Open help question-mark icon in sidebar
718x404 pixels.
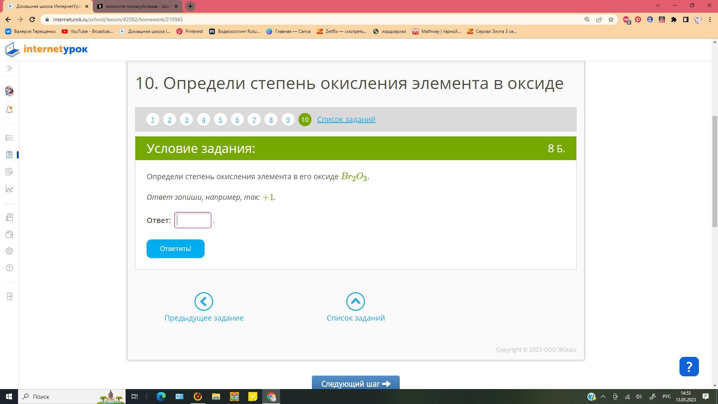(9, 268)
